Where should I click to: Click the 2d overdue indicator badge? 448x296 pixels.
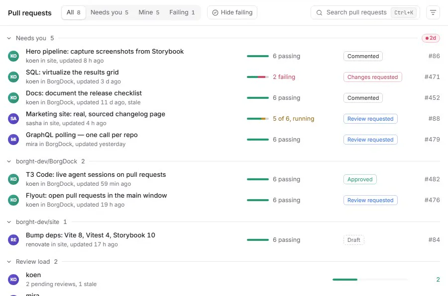pyautogui.click(x=431, y=38)
